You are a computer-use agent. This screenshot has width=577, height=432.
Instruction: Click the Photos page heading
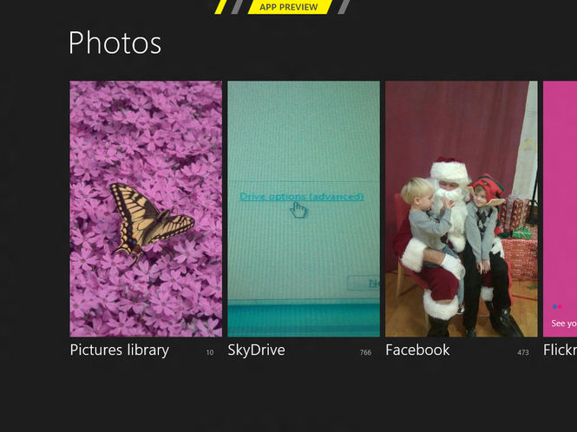[115, 43]
